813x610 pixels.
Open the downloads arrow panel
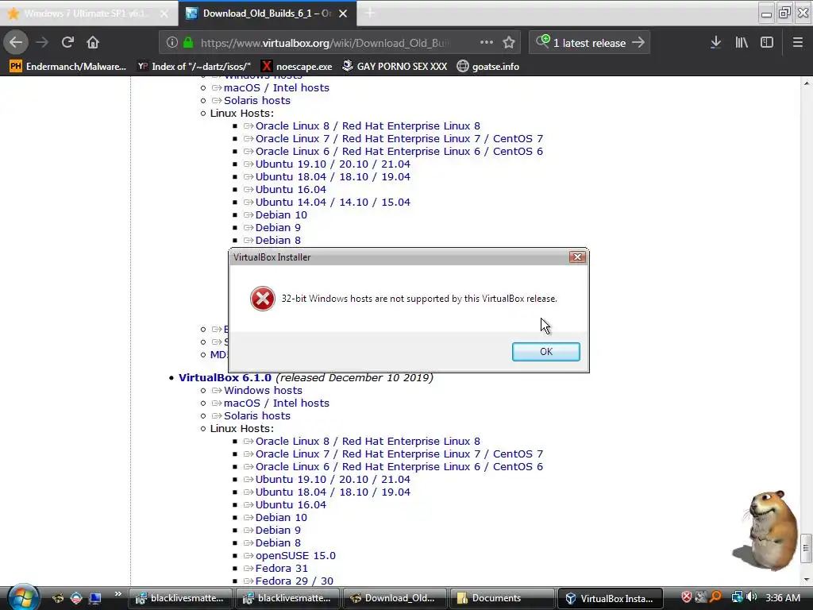715,43
